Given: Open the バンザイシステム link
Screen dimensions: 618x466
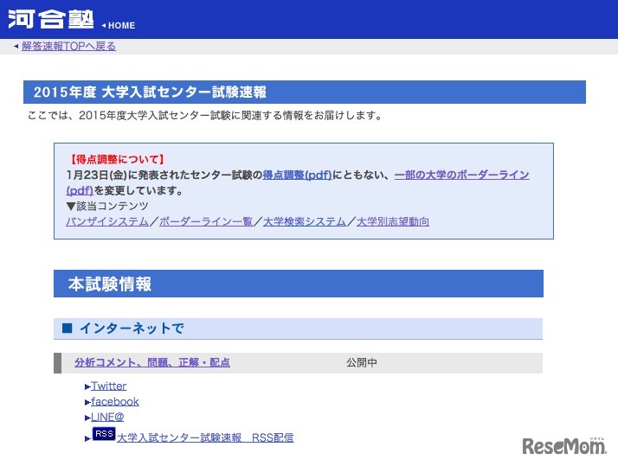Looking at the screenshot, I should [x=107, y=221].
